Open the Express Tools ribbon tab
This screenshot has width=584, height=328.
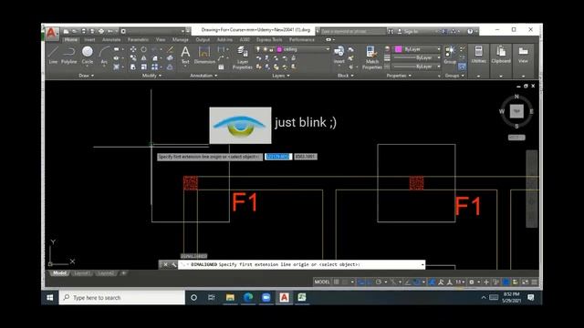click(269, 39)
